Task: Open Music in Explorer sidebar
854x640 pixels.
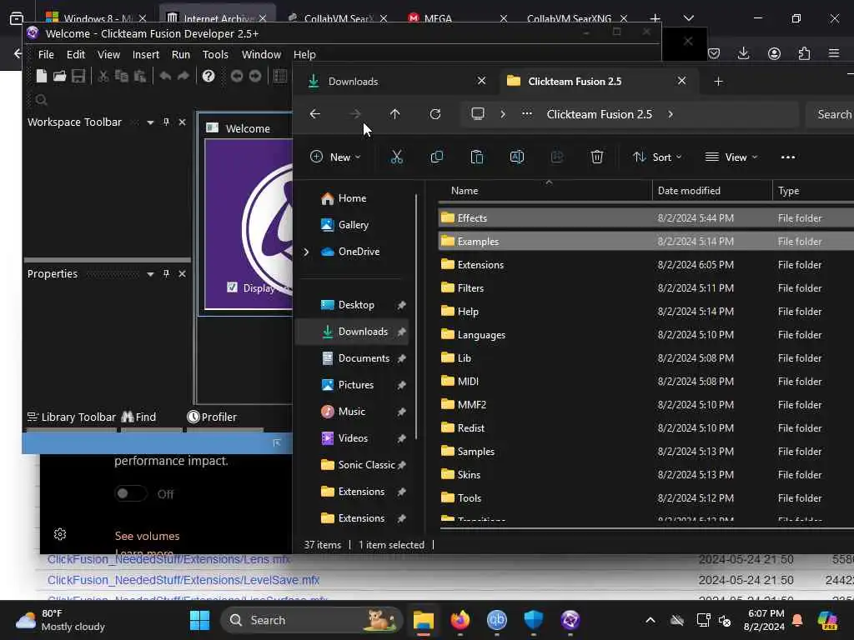Action: pyautogui.click(x=351, y=412)
